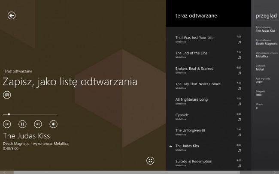Click 'Zapisz, jako listę odtwarzania' title
Screen dimensions: 279x174
[x=70, y=81]
